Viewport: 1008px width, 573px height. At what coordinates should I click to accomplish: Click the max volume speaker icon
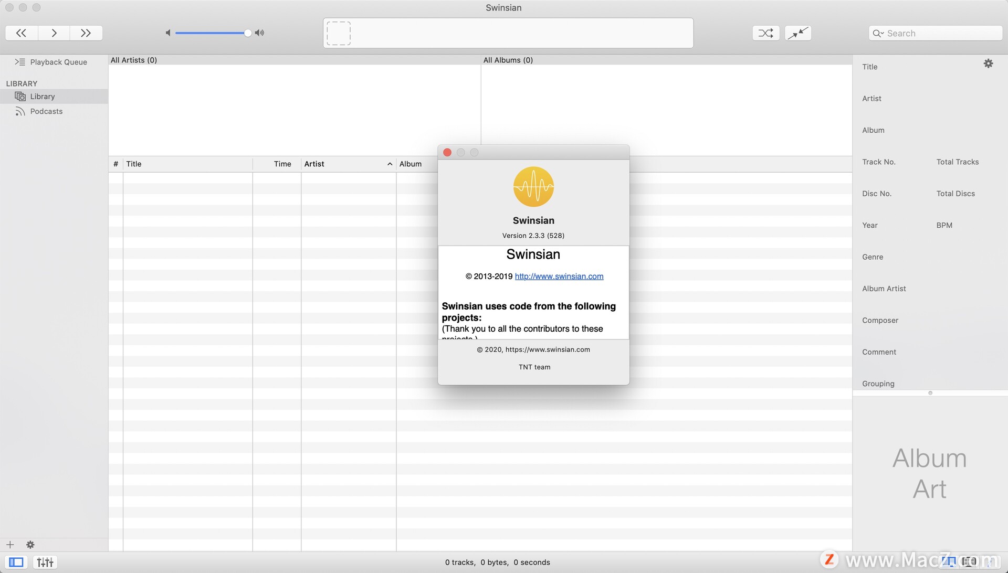pyautogui.click(x=259, y=33)
